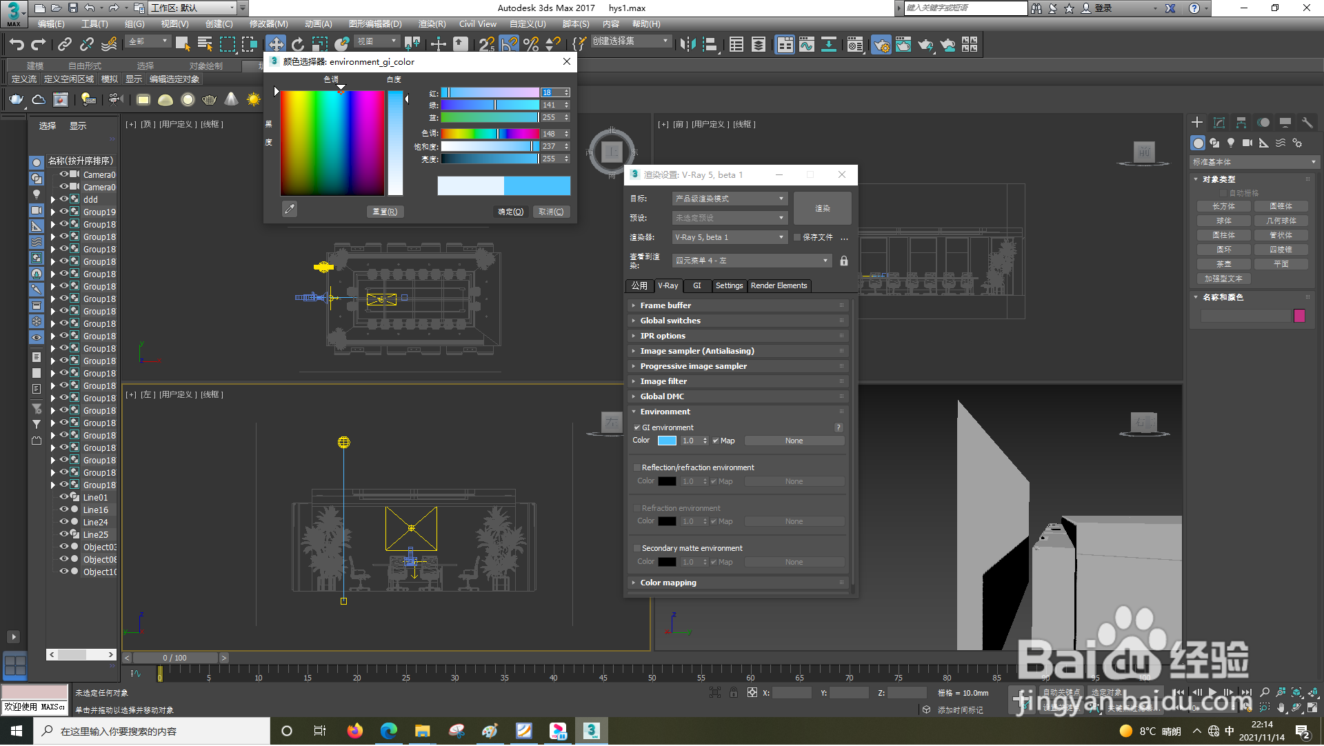Toggle Angle Snap tool
Viewport: 1324px width, 746px height.
[x=509, y=45]
